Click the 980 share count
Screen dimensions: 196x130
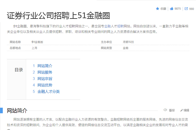tap(191, 9)
